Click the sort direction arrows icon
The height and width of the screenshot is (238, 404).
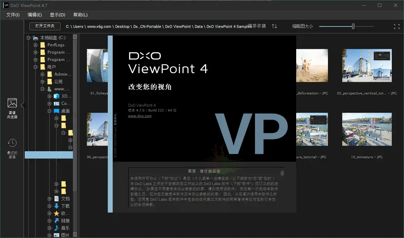tap(274, 26)
